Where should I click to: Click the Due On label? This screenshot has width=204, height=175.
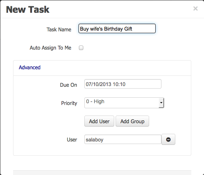click(x=68, y=85)
